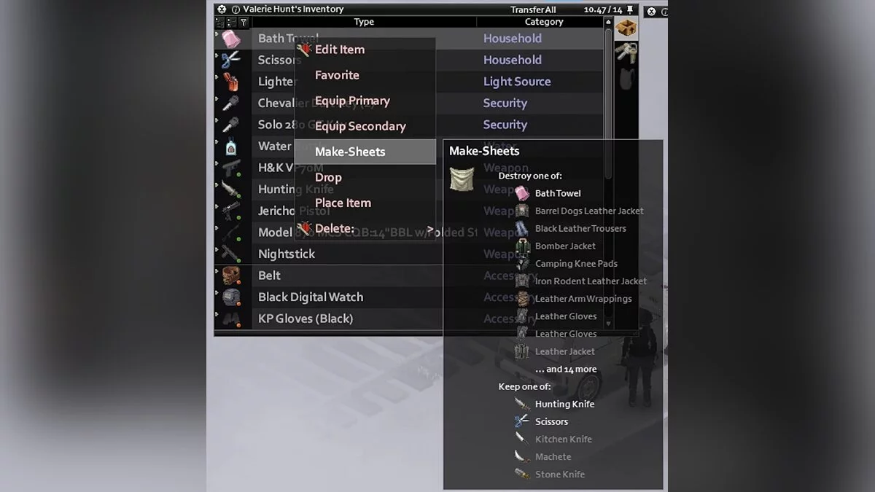Click the Edit Item debug entry
This screenshot has height=492, width=875.
click(x=340, y=50)
